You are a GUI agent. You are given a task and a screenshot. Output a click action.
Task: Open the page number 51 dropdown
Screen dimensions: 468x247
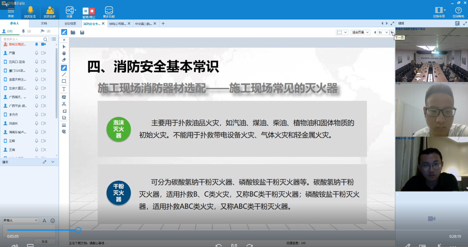[x=383, y=32]
